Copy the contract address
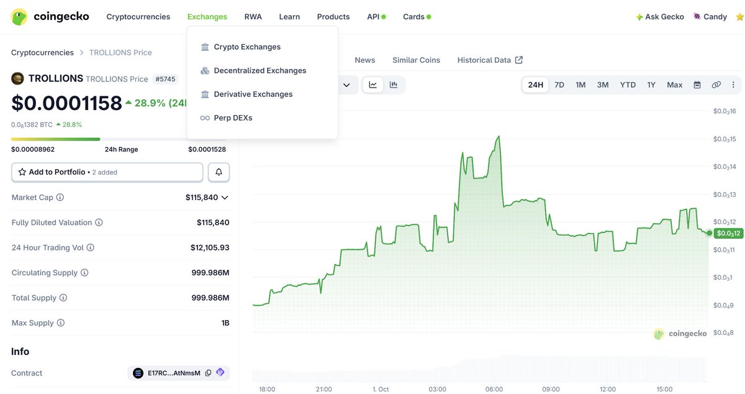 coord(208,373)
